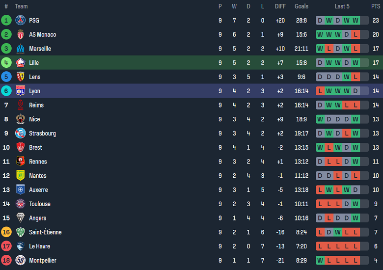Click PSG's most recent win badge

pos(356,21)
